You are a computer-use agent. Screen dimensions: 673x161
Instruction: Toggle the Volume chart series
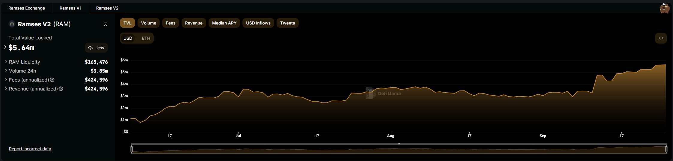click(x=149, y=23)
